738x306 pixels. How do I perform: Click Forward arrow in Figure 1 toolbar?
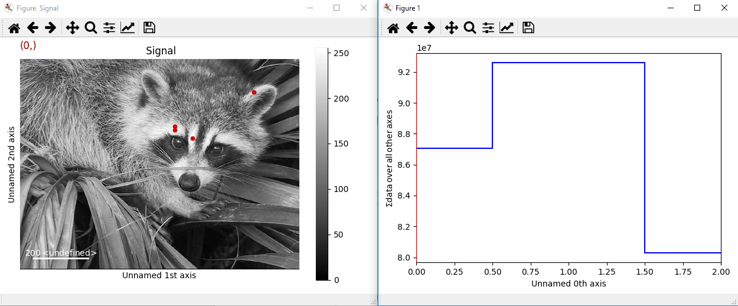click(x=429, y=28)
